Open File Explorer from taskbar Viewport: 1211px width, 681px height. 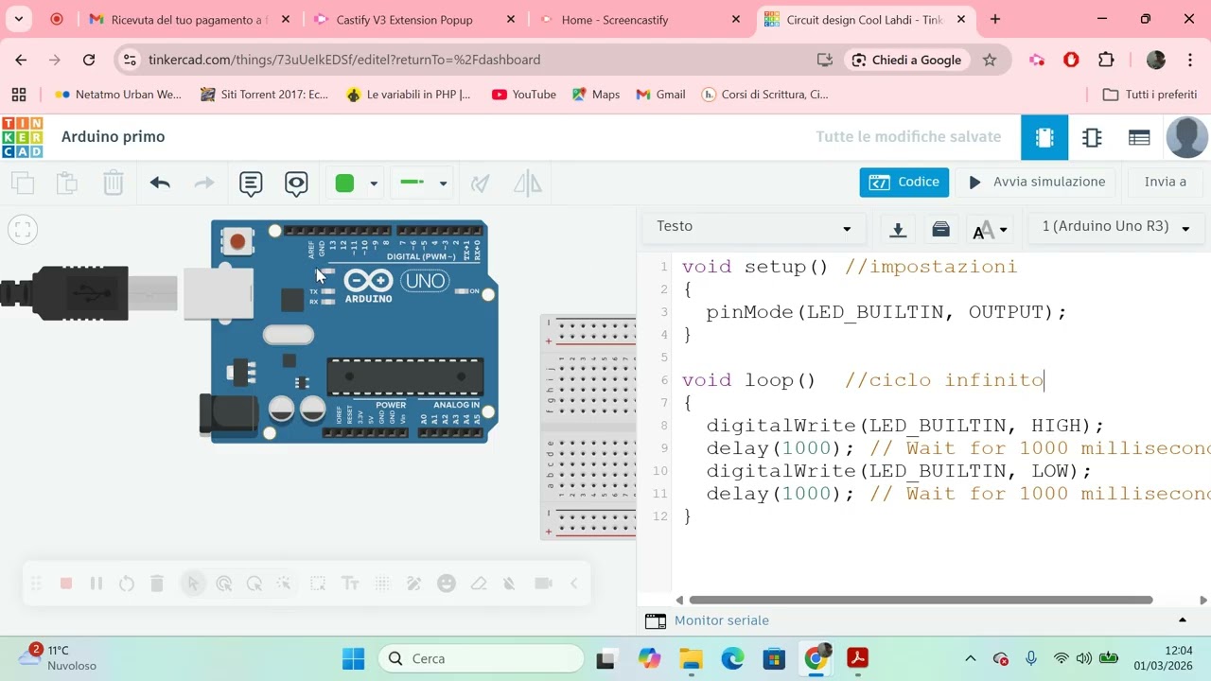pyautogui.click(x=691, y=658)
